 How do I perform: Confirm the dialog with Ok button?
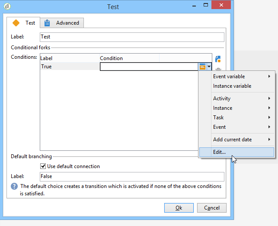179,208
